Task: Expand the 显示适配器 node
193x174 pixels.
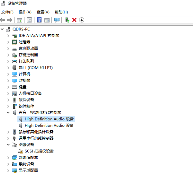Action: coord(8,170)
